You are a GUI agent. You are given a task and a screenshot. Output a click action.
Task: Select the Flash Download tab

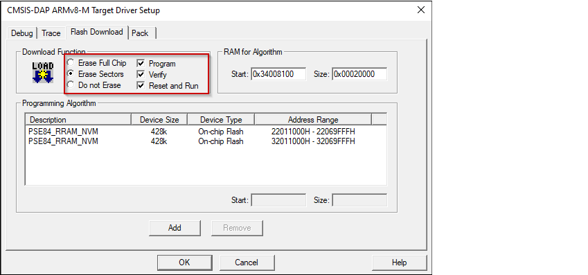click(97, 32)
